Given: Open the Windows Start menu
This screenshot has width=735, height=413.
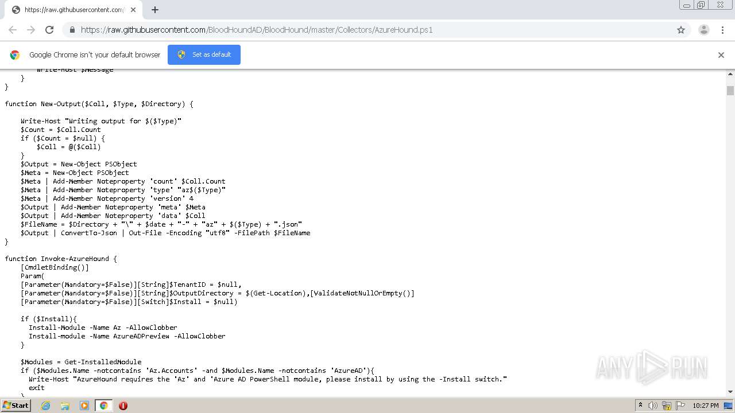Looking at the screenshot, I should [16, 405].
